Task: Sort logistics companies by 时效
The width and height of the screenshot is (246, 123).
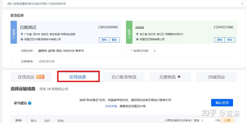Action: (60, 120)
